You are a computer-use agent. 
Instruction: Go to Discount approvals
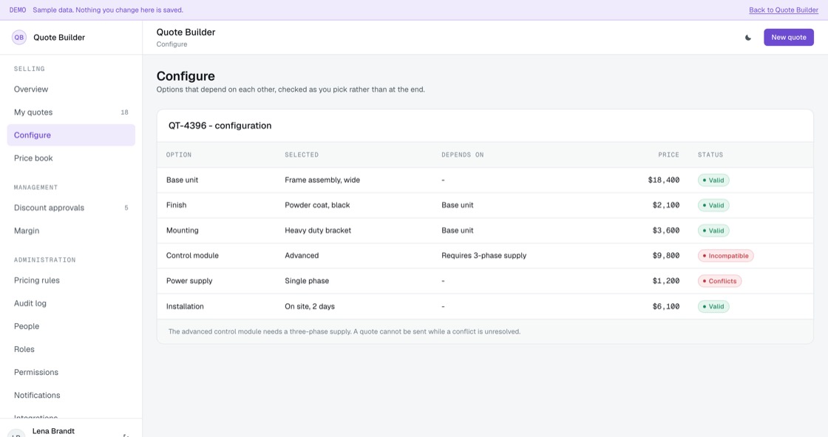(71, 208)
